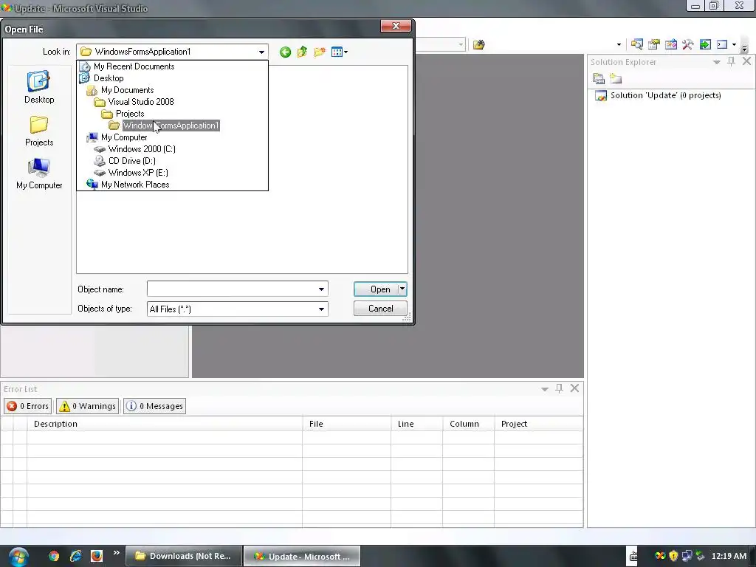
Task: Open the Toolbox toolbar icon
Action: (x=688, y=44)
